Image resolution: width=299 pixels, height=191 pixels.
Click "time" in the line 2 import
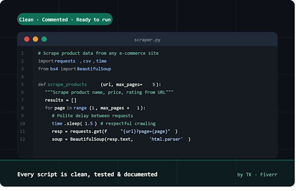click(101, 61)
